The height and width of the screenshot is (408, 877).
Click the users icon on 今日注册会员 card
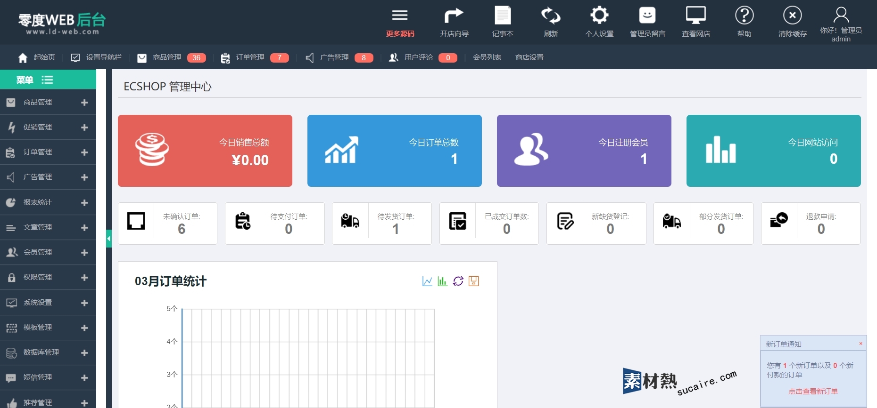531,149
